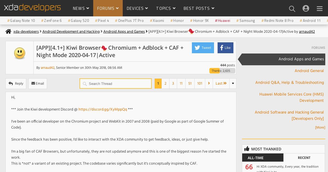Image resolution: width=328 pixels, height=172 pixels.
Task: Click the xda developers logo
Action: [32, 8]
